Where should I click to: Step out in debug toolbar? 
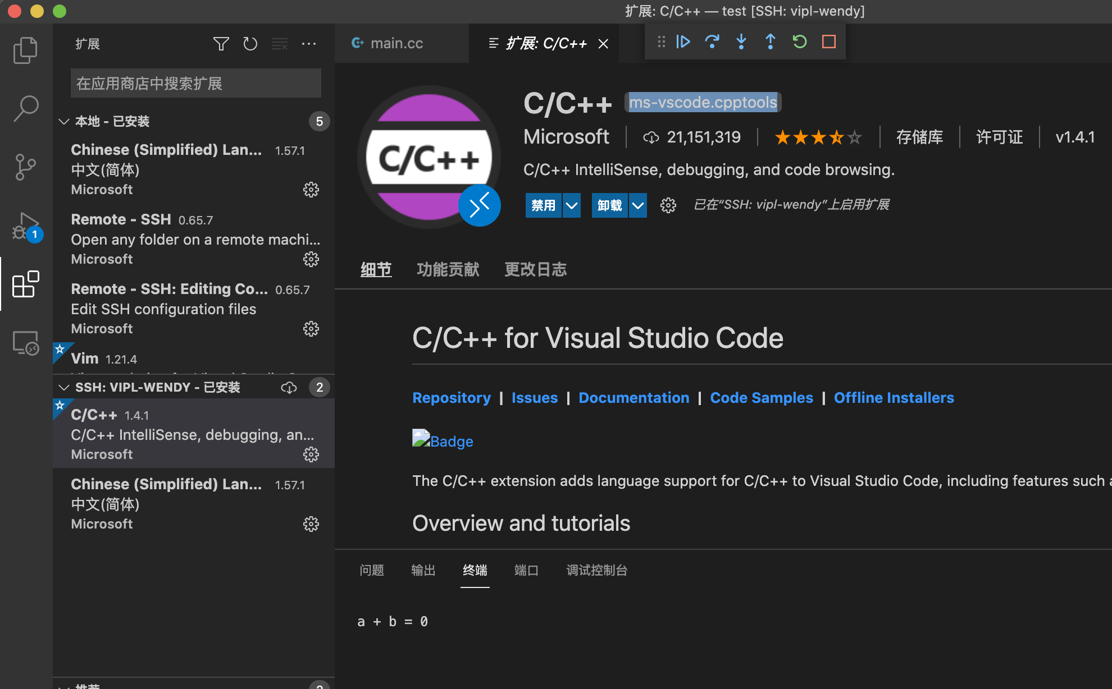tap(771, 42)
